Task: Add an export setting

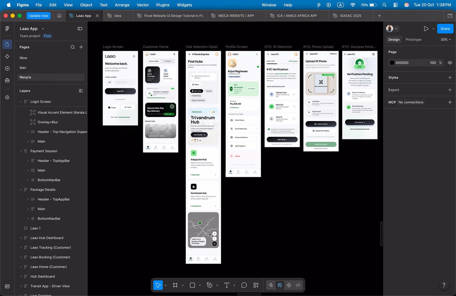Action: [x=450, y=90]
